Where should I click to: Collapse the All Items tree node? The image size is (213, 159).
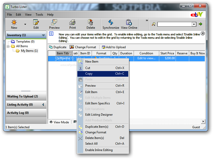[8, 46]
